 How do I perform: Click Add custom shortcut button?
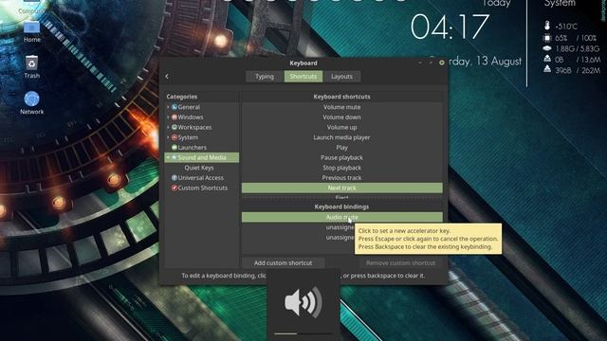click(x=283, y=263)
